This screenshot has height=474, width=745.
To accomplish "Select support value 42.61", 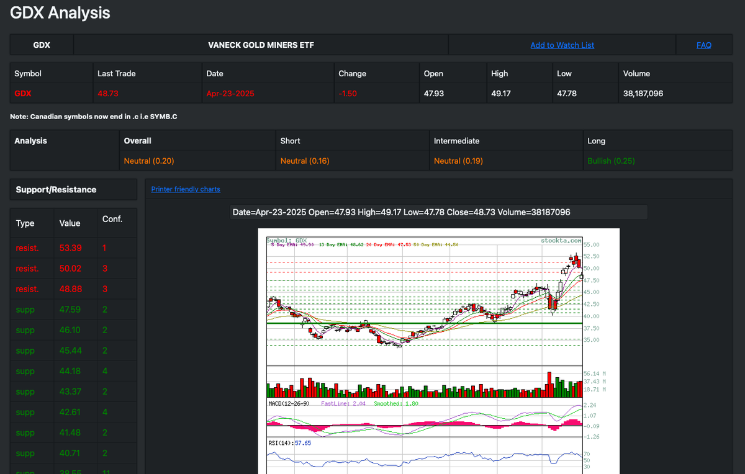I will point(70,412).
